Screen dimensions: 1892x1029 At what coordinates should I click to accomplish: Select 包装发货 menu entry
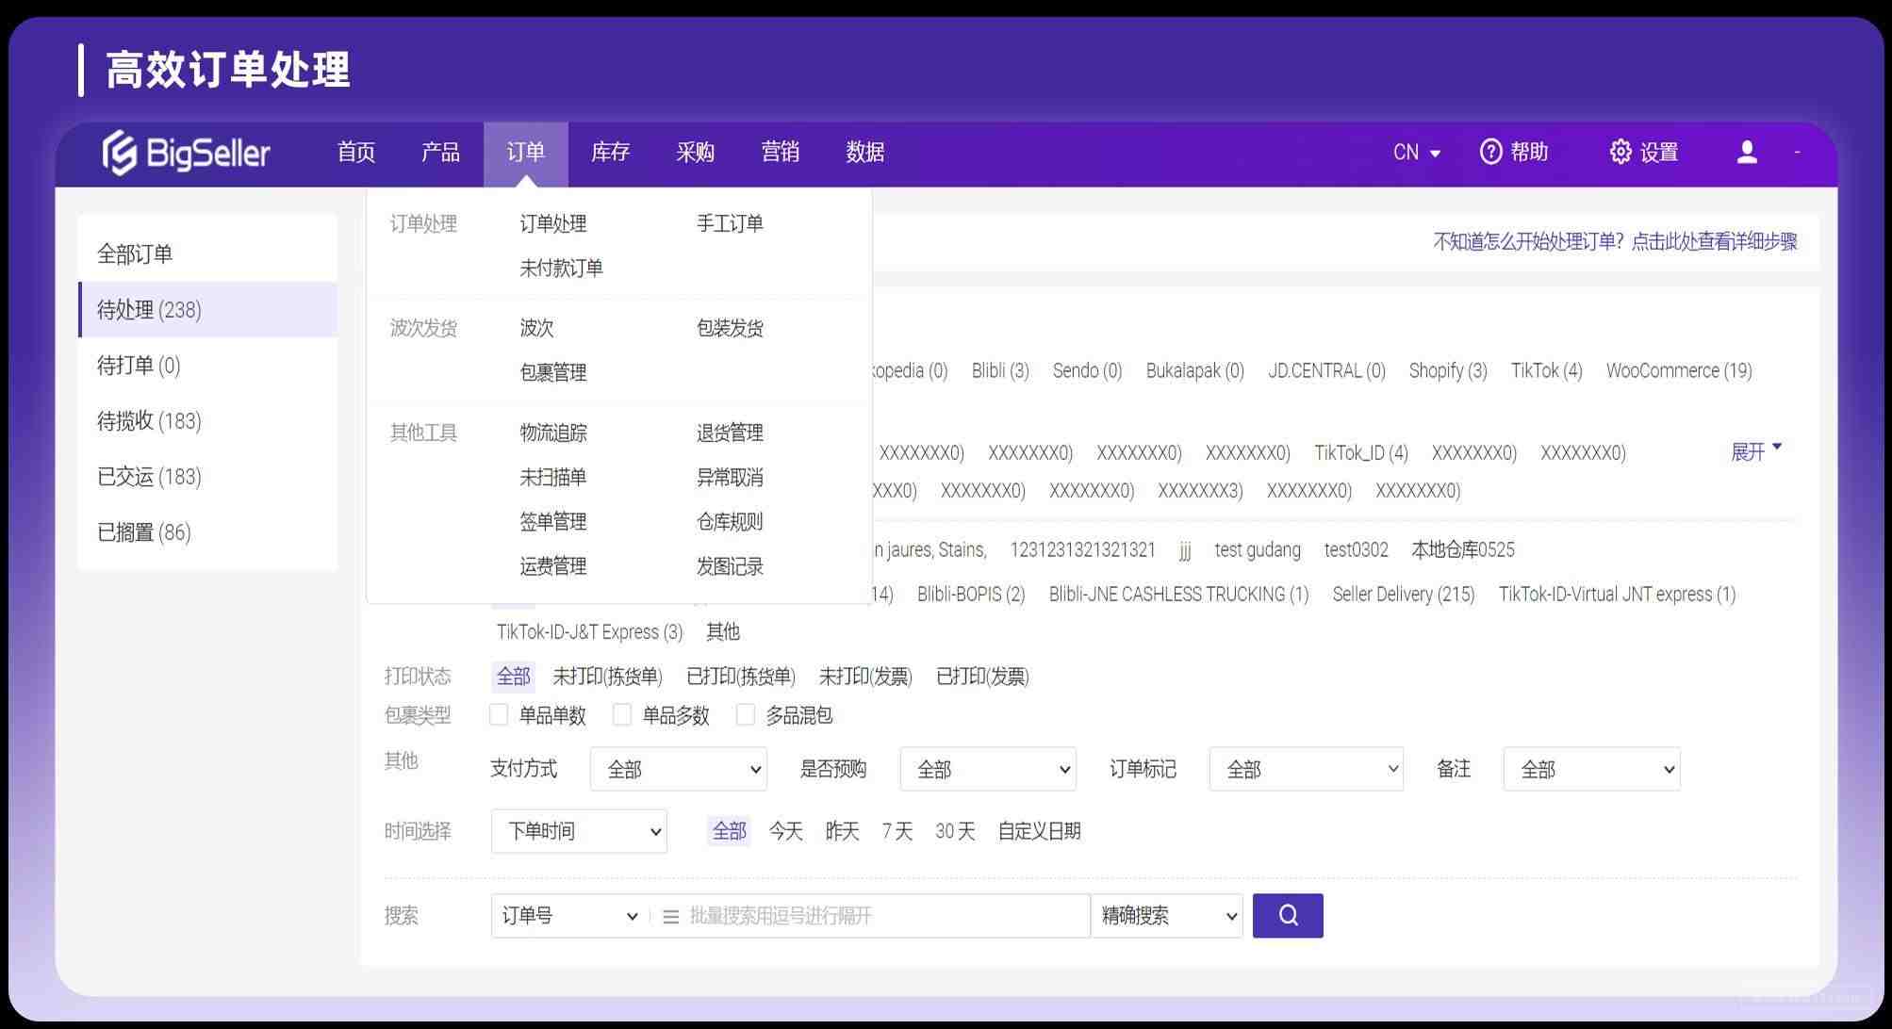coord(730,328)
